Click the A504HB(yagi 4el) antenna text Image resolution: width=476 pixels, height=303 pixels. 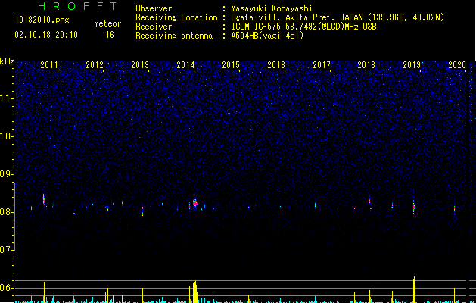pos(267,36)
